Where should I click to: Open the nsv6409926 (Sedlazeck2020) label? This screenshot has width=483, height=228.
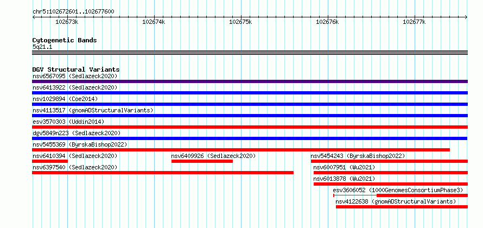pyautogui.click(x=213, y=156)
